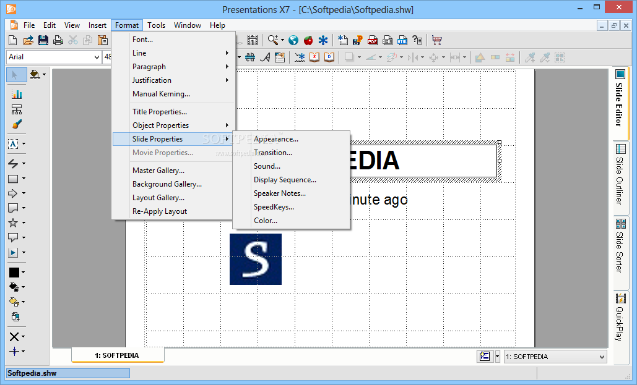637x385 pixels.
Task: Click the globe web browser icon
Action: [x=293, y=40]
